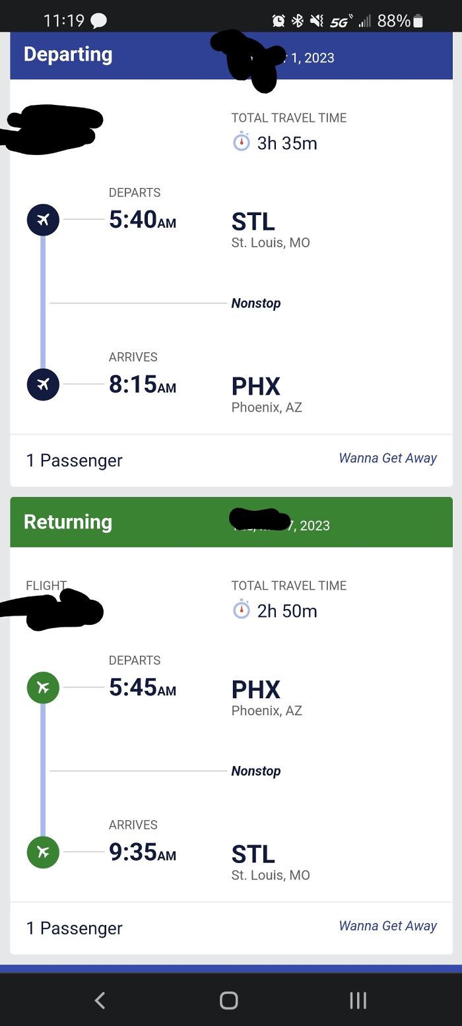Tap the stopwatch icon showing 3h 35m
This screenshot has height=1026, width=462.
(242, 143)
